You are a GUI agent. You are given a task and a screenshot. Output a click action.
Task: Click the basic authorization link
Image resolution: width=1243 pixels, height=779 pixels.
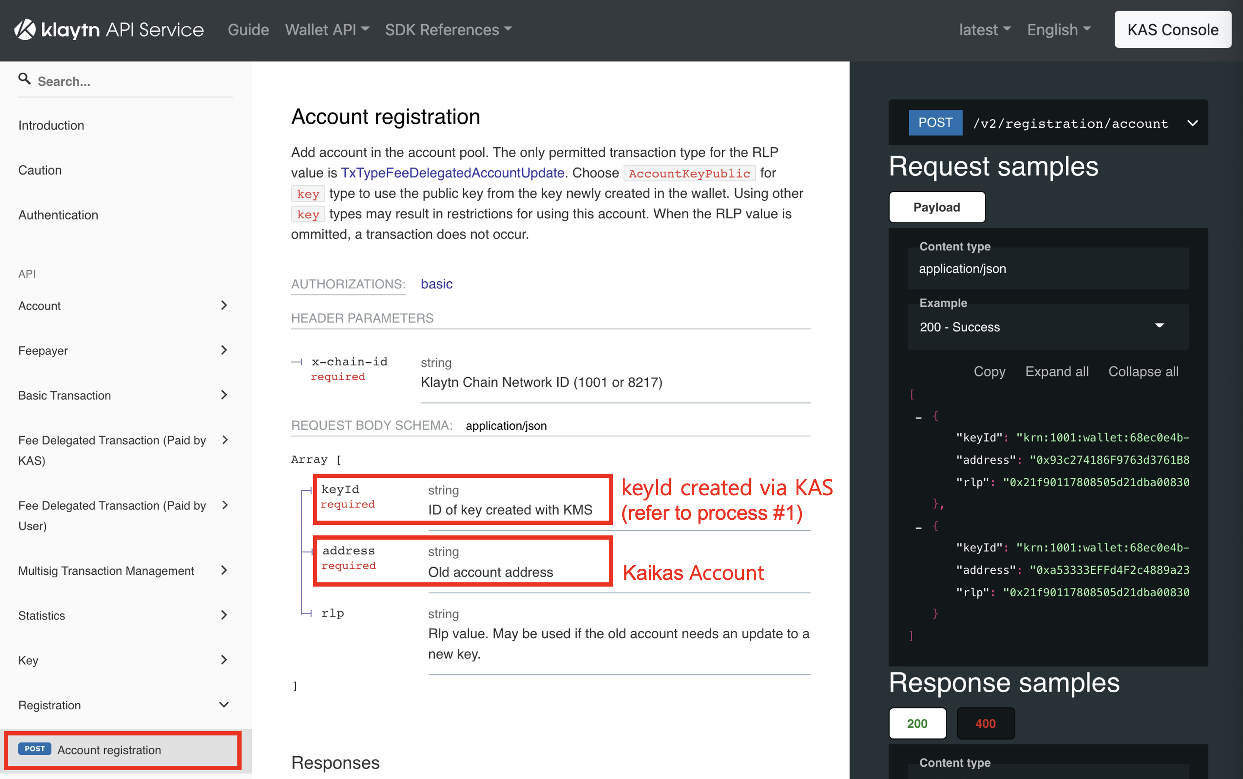click(437, 284)
